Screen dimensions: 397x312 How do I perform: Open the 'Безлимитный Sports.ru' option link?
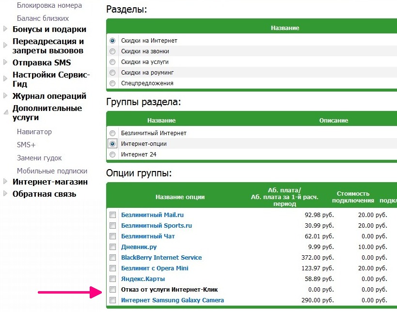(x=157, y=225)
